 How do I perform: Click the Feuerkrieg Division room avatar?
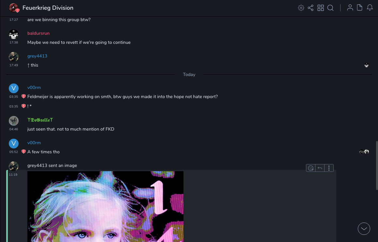13,8
